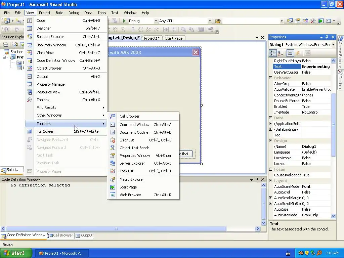Switch to Start Page document tab
This screenshot has width=344, height=258.
174,38
